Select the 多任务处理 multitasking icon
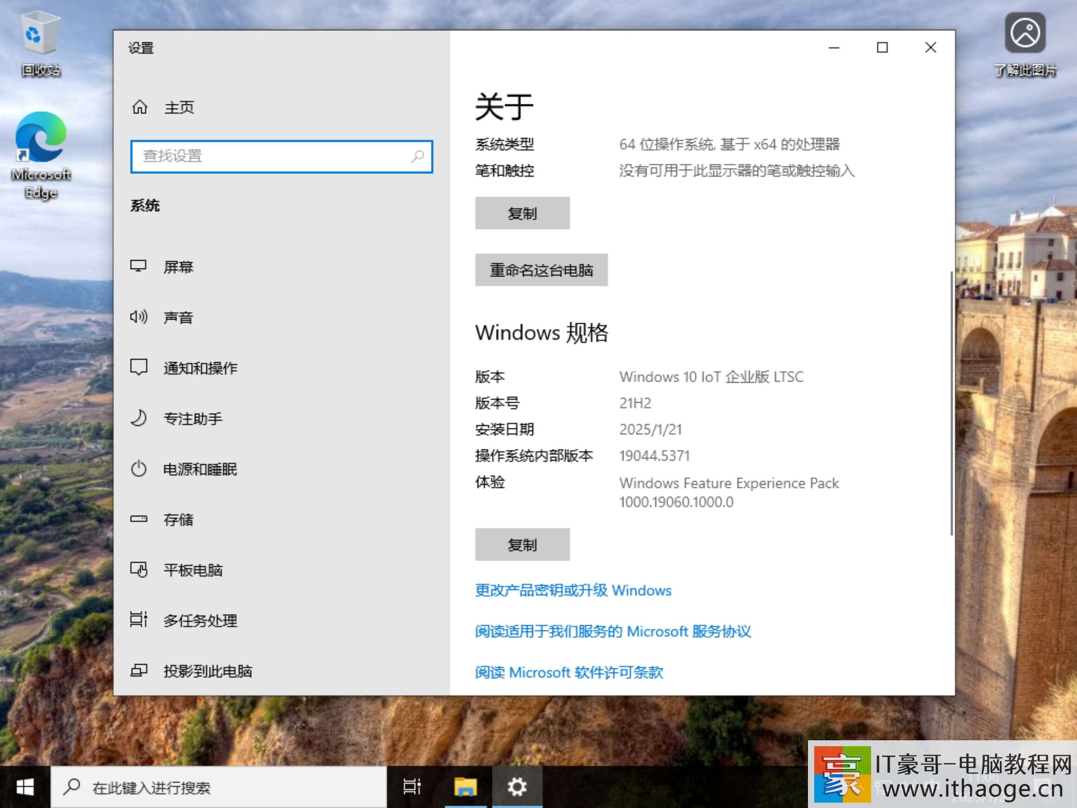Screen dimensions: 1077x808 point(139,620)
